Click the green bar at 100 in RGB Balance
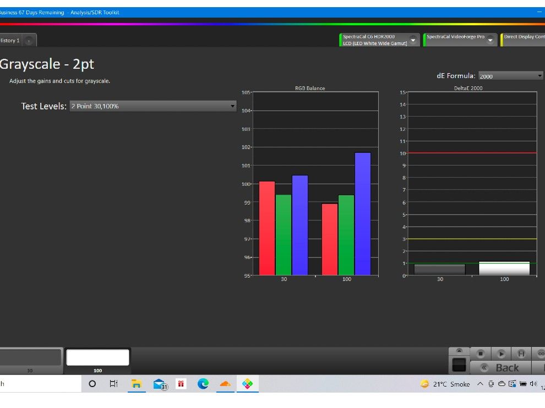The image size is (545, 408). [x=346, y=235]
